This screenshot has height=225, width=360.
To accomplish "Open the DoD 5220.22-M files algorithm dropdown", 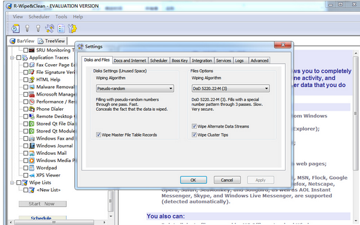I will pyautogui.click(x=231, y=88).
